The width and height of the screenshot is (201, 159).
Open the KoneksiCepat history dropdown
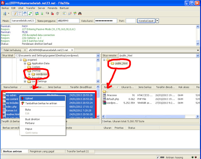click(157, 21)
